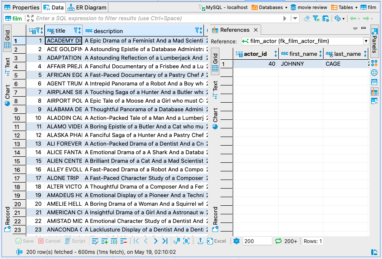Filter the title column with funnel icon

click(x=76, y=30)
